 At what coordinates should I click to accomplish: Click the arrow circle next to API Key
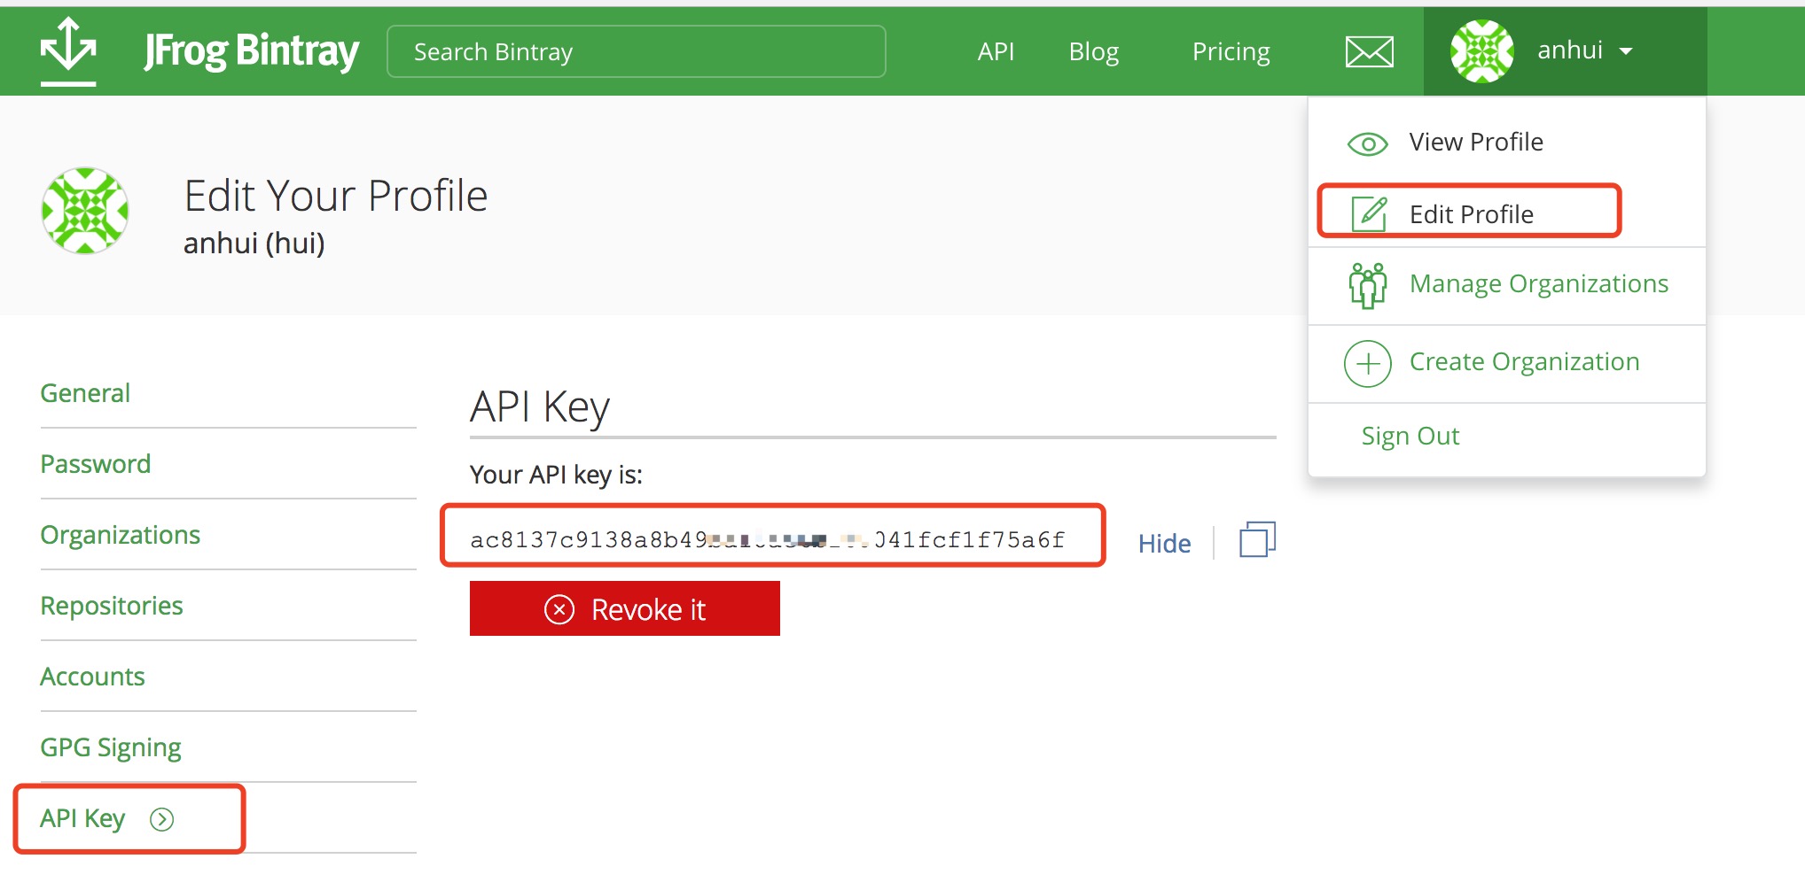[x=161, y=819]
